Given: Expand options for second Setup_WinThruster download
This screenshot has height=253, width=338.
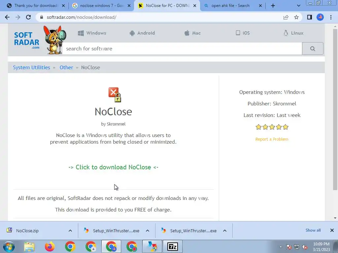Looking at the screenshot, I should [x=224, y=231].
